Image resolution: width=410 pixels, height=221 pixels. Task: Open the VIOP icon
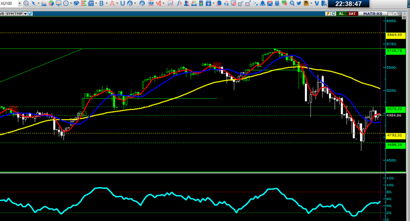(151, 3)
